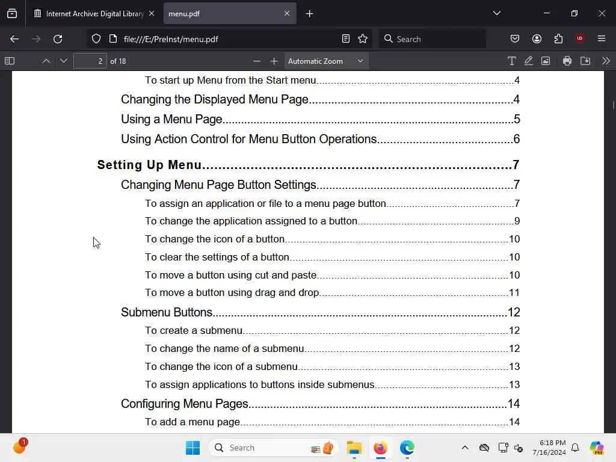Show hidden system tray icons
The height and width of the screenshot is (462, 616).
[x=465, y=448]
